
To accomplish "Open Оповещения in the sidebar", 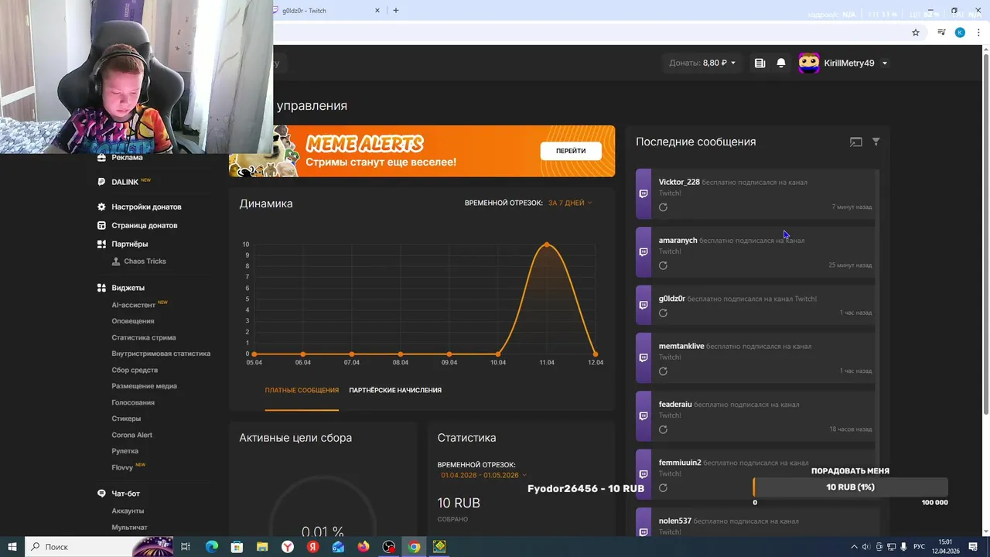I will pyautogui.click(x=132, y=321).
